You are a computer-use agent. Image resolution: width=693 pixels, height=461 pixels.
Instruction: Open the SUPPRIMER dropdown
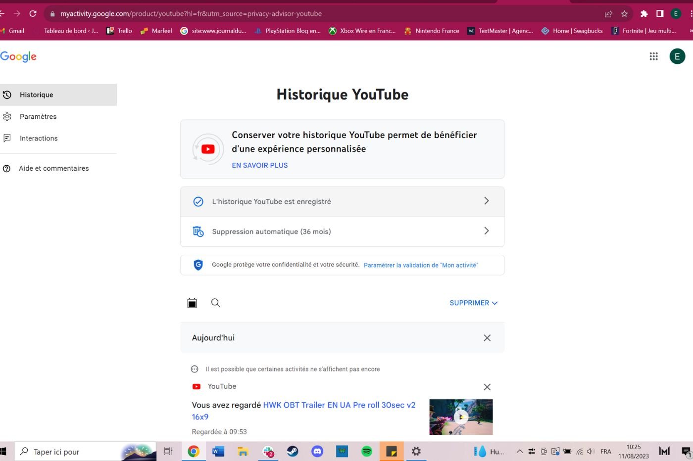click(474, 303)
